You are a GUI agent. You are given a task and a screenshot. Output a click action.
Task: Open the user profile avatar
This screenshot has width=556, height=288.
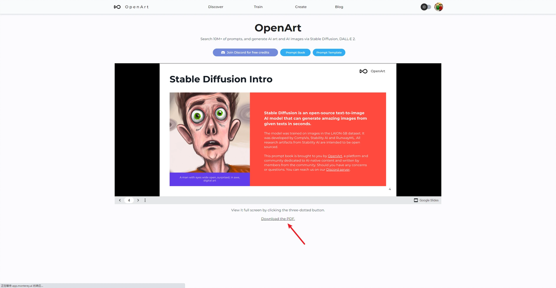point(438,7)
